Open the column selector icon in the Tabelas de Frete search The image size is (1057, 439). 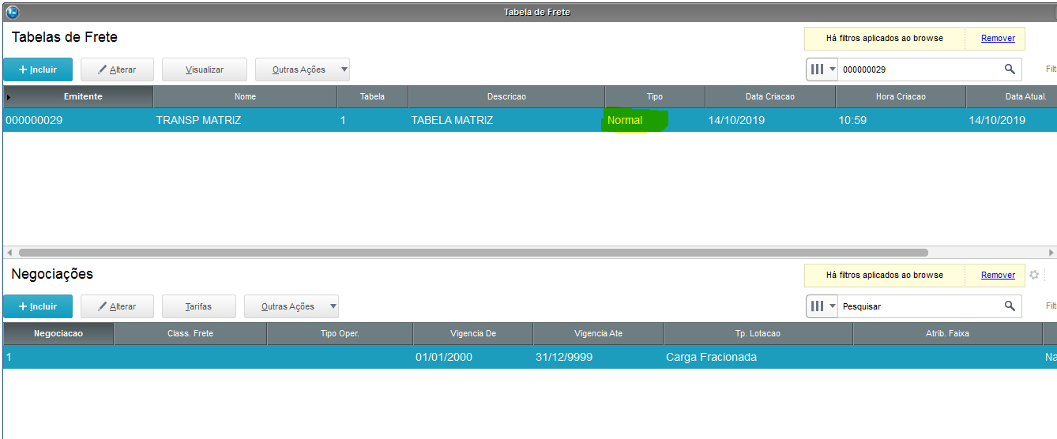822,69
